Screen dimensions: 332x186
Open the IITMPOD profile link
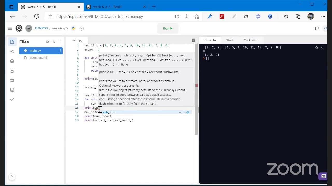click(x=41, y=28)
